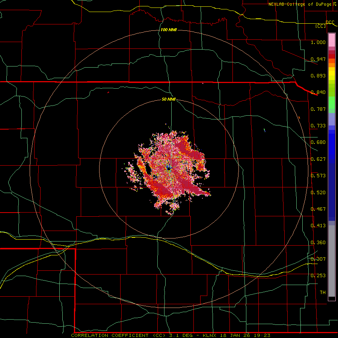Select the 0.733 scale value
This screenshot has width=338, height=338.
(318, 126)
